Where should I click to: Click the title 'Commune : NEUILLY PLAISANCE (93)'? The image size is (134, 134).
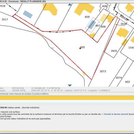click(x=27, y=1)
